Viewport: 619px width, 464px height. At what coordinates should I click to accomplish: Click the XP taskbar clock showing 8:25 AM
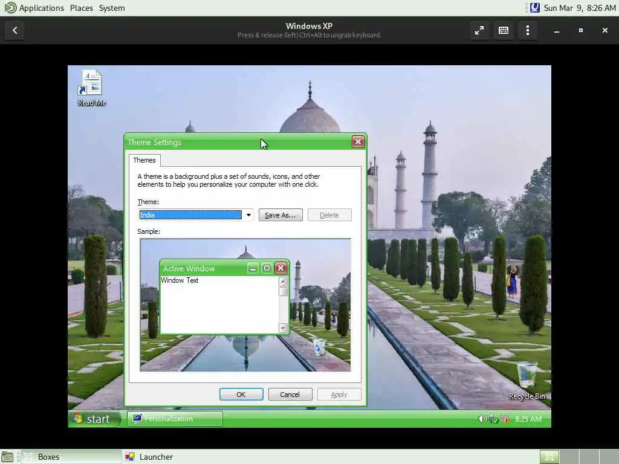[x=528, y=419]
